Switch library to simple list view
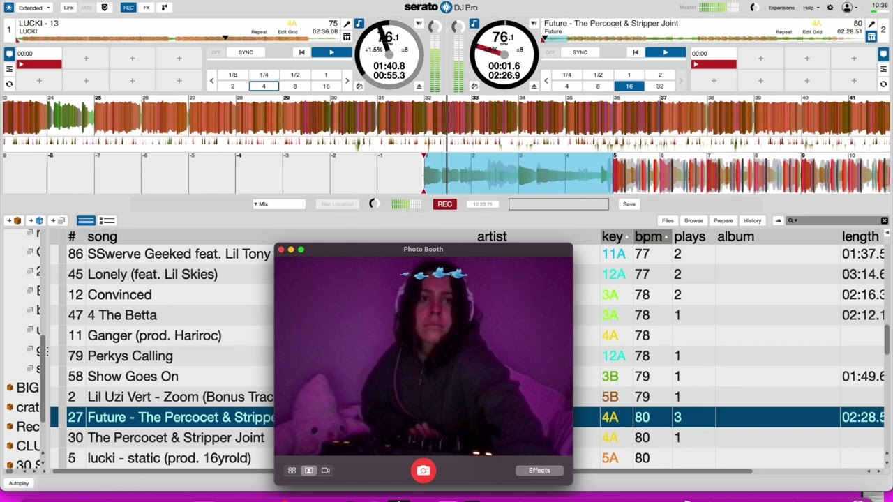Image resolution: width=893 pixels, height=502 pixels. [86, 221]
